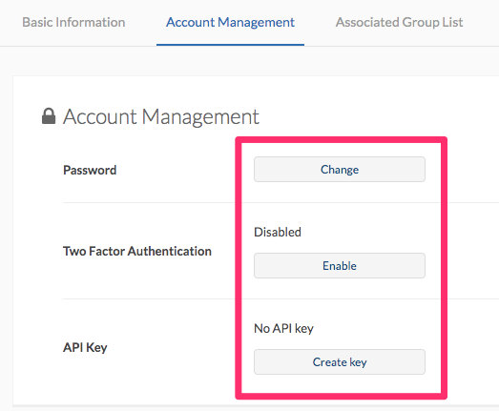Click the Change password button

tap(340, 169)
